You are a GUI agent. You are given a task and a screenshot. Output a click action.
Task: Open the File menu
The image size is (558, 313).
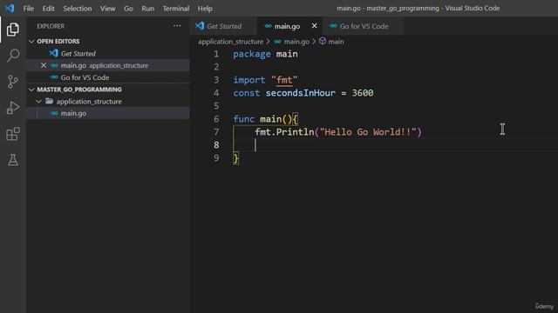click(x=29, y=8)
